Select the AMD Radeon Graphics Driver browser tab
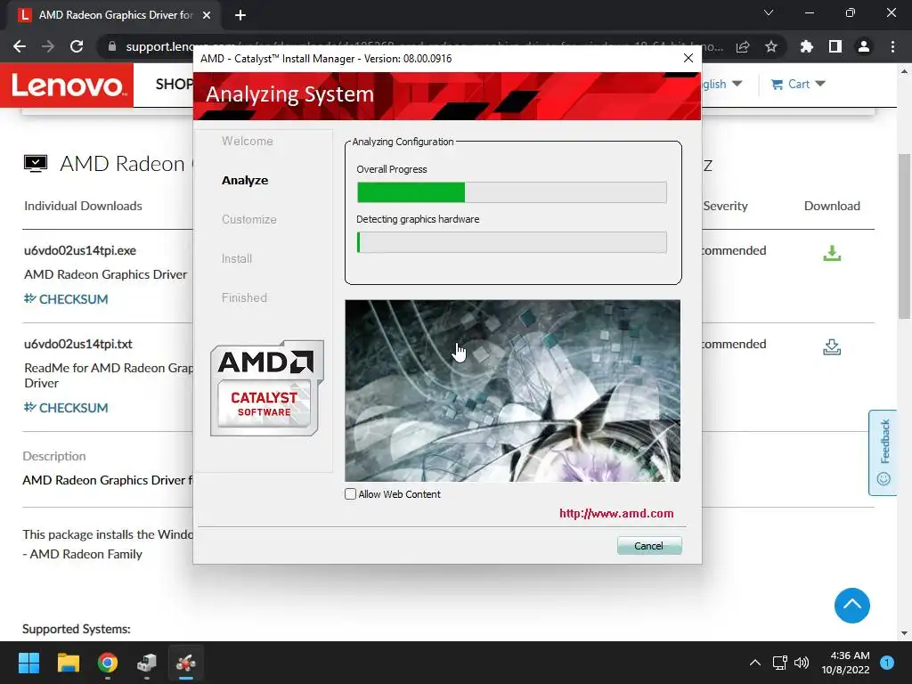Image resolution: width=912 pixels, height=684 pixels. tap(114, 15)
